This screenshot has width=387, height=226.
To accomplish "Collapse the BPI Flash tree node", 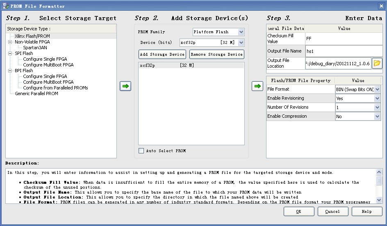I will pos(9,71).
